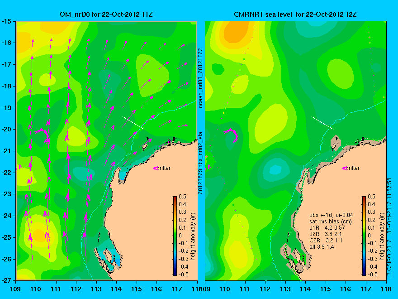Viewport: 398px width, 299px height.
Task: Click the left plot title OM_nrD0 for 22-Oct-2012 11Z
Action: (x=106, y=14)
